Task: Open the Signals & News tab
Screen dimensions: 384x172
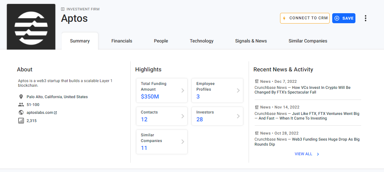Action: point(251,41)
